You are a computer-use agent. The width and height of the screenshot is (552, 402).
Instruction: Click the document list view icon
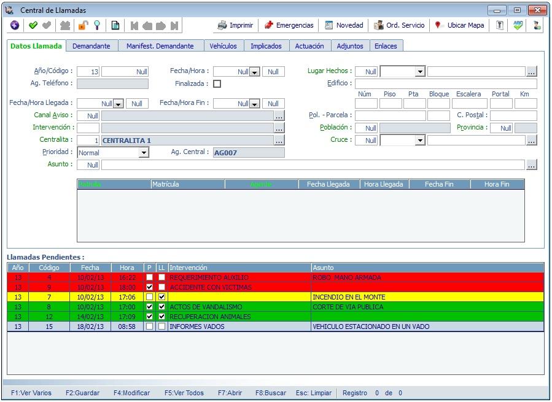click(x=115, y=25)
